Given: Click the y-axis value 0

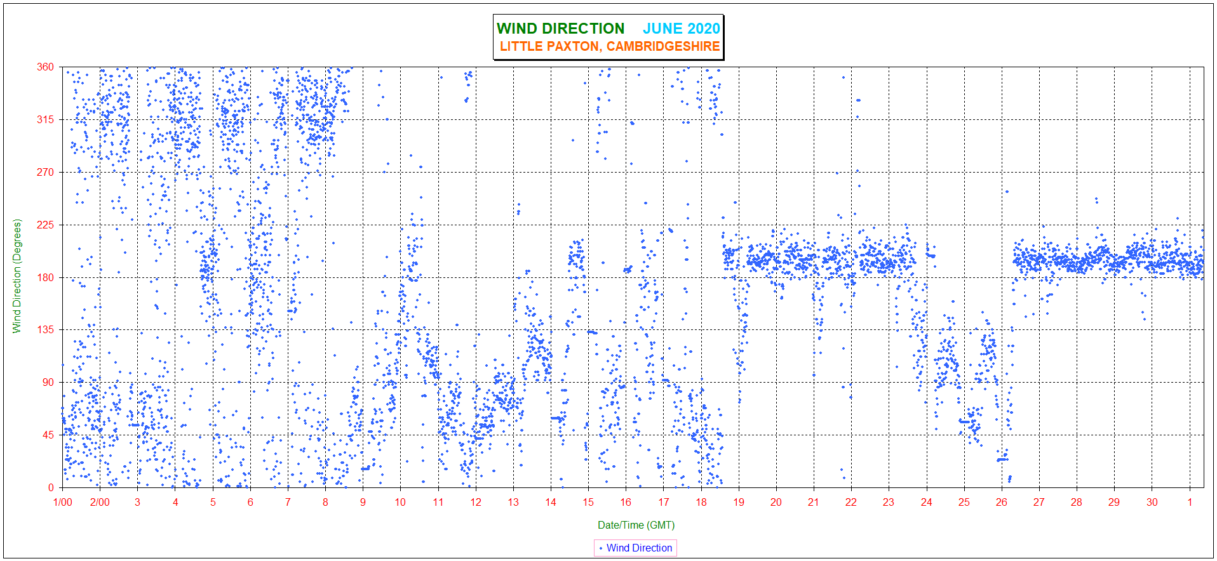Looking at the screenshot, I should pyautogui.click(x=51, y=487).
